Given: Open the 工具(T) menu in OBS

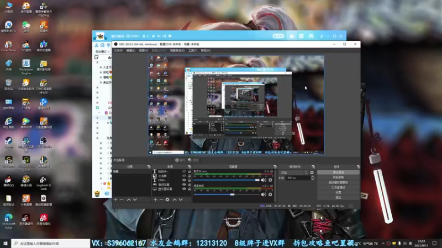Looking at the screenshot, I should click(x=193, y=51).
